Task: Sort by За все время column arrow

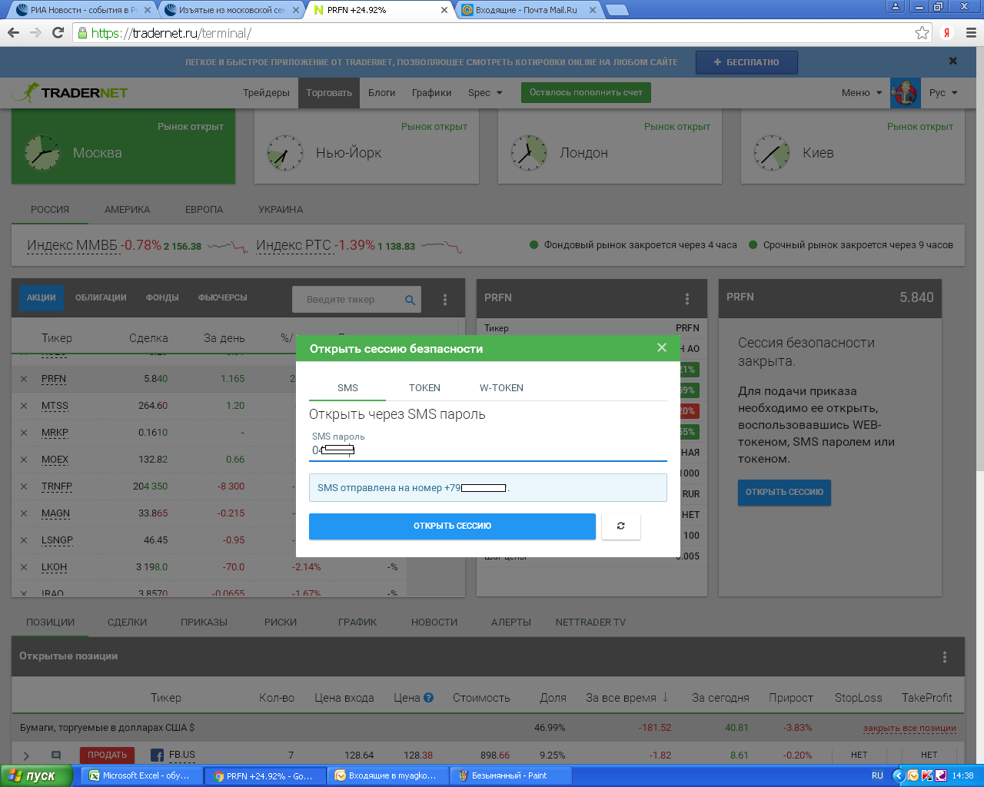Action: (x=666, y=697)
